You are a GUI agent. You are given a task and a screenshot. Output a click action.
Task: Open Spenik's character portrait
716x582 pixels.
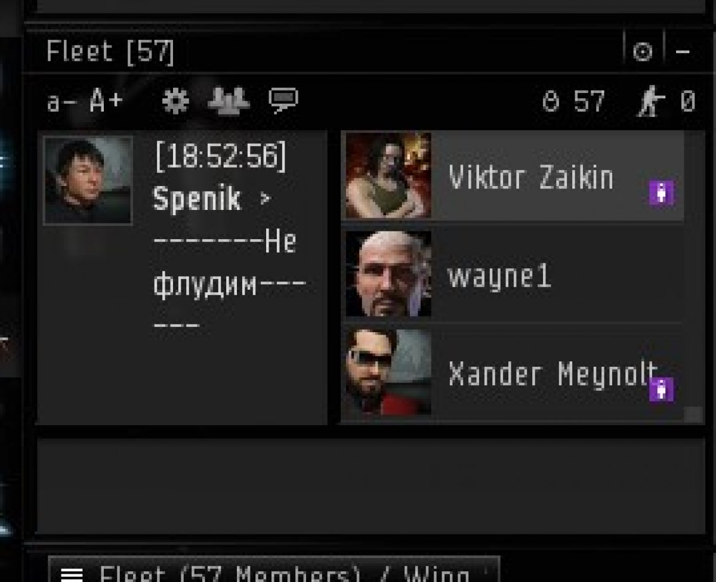[x=88, y=180]
